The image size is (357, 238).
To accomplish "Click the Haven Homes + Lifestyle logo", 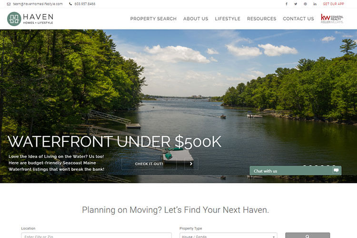I will point(30,19).
